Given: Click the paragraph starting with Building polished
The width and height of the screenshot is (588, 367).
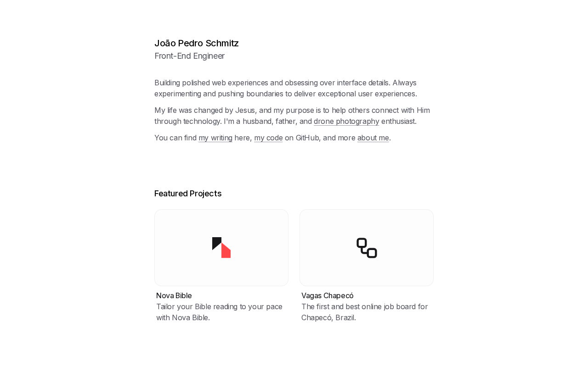Looking at the screenshot, I should coord(285,88).
